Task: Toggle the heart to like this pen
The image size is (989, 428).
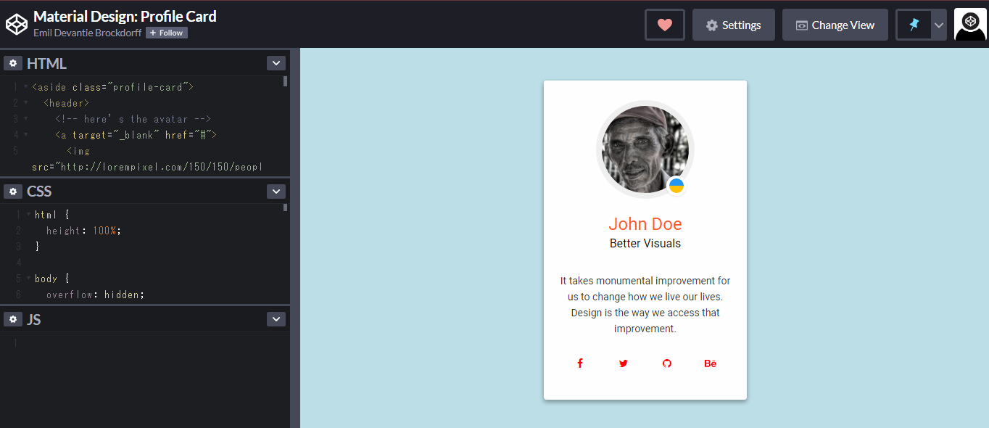Action: point(664,24)
